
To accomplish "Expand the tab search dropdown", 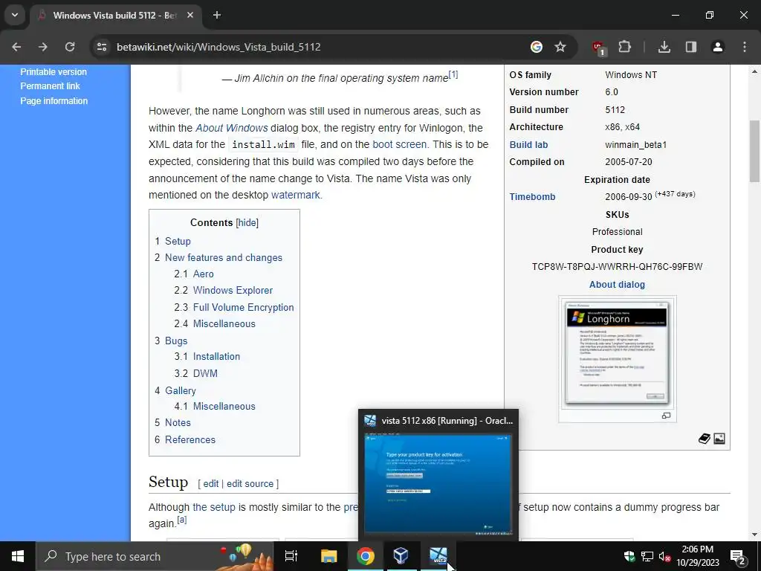I will 15,15.
